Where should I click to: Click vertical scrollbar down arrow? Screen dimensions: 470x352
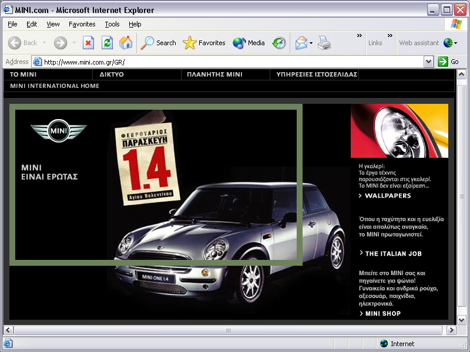(x=462, y=320)
